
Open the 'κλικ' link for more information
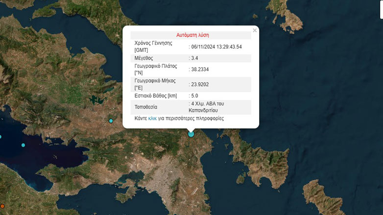tap(152, 118)
